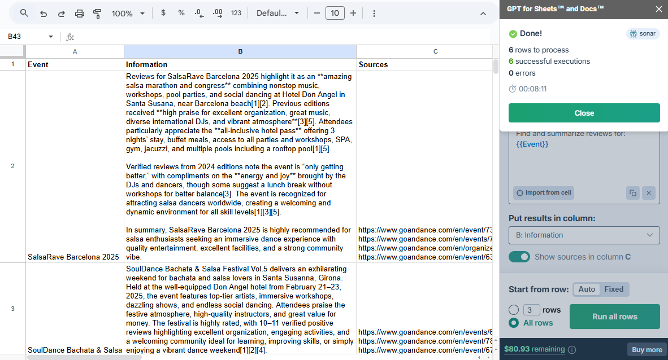Copy the prompt text in sidebar
The height and width of the screenshot is (360, 668).
coord(632,193)
